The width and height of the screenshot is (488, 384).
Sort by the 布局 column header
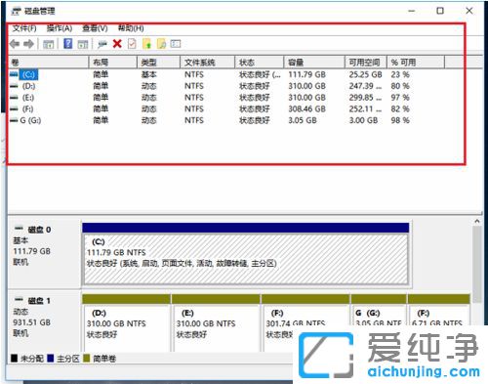(x=112, y=63)
